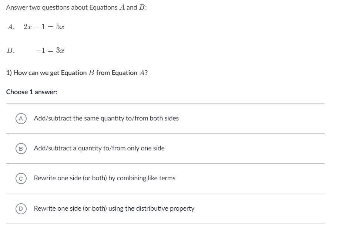Click the 5x term in Equation A
Screen dimensions: 349x228
(x=60, y=27)
